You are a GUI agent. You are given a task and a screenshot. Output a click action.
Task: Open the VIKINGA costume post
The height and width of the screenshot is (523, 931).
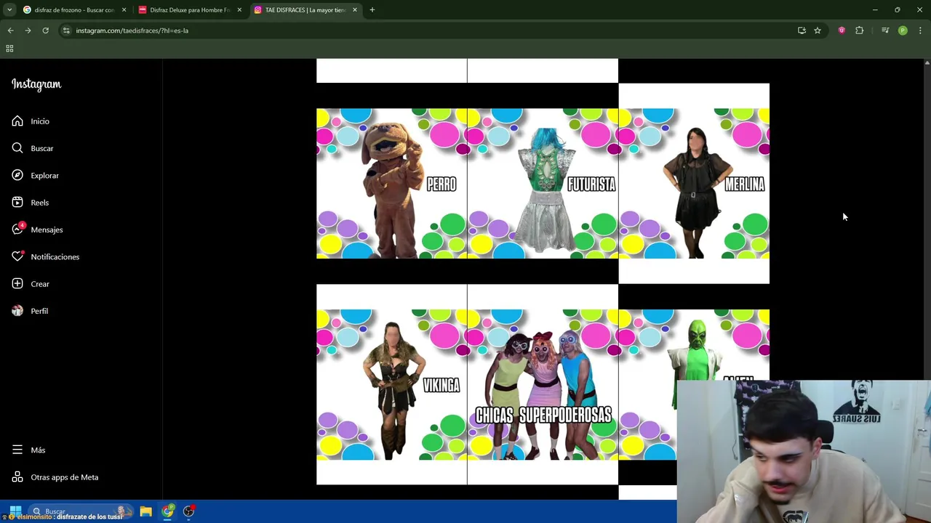tap(391, 384)
